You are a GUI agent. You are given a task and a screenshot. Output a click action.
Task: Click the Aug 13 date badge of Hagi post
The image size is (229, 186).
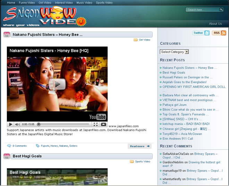click(x=7, y=156)
